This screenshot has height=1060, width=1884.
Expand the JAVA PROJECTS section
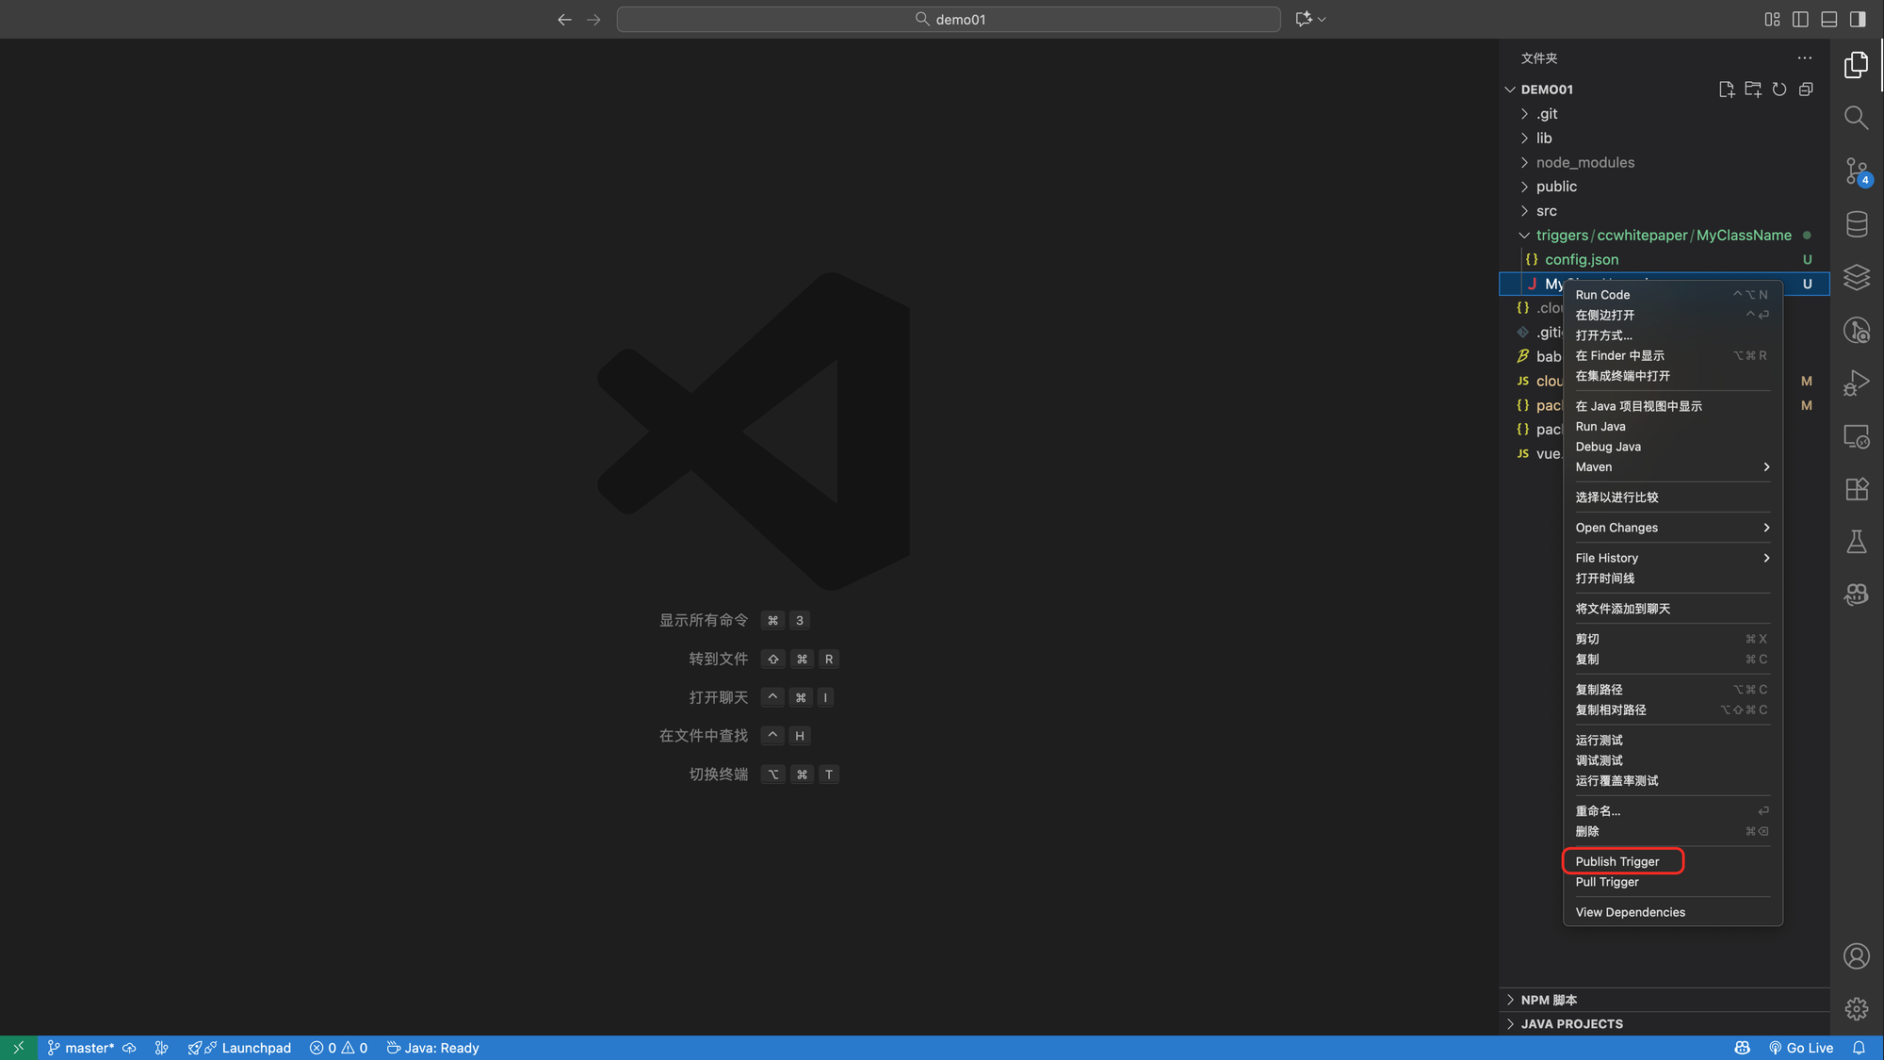[x=1571, y=1024]
